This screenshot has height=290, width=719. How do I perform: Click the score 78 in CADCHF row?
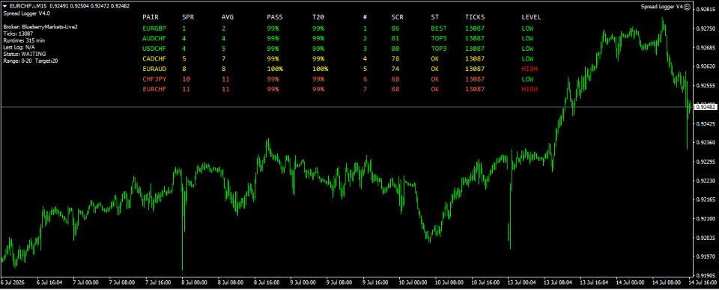[395, 58]
